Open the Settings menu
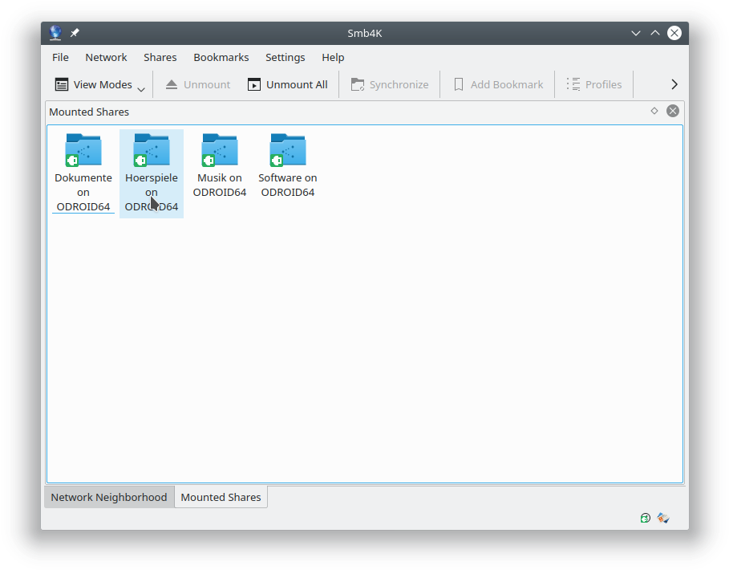Image resolution: width=729 pixels, height=570 pixels. click(285, 57)
